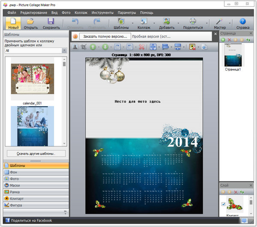Expand the Шаблоны toolbar dropdown arrow
Viewport: 257px width, 227px height.
[x=133, y=23]
